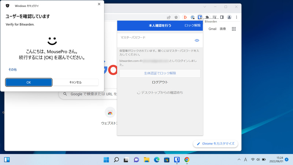Confirm with OK in Windows Security dialog
Image resolution: width=293 pixels, height=165 pixels.
(29, 82)
